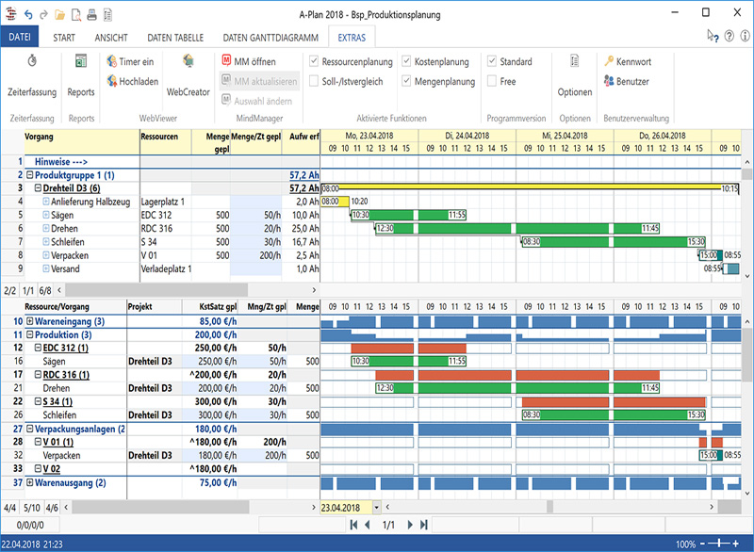The width and height of the screenshot is (754, 552).
Task: Click Auswahl ändern
Action: pyautogui.click(x=256, y=101)
